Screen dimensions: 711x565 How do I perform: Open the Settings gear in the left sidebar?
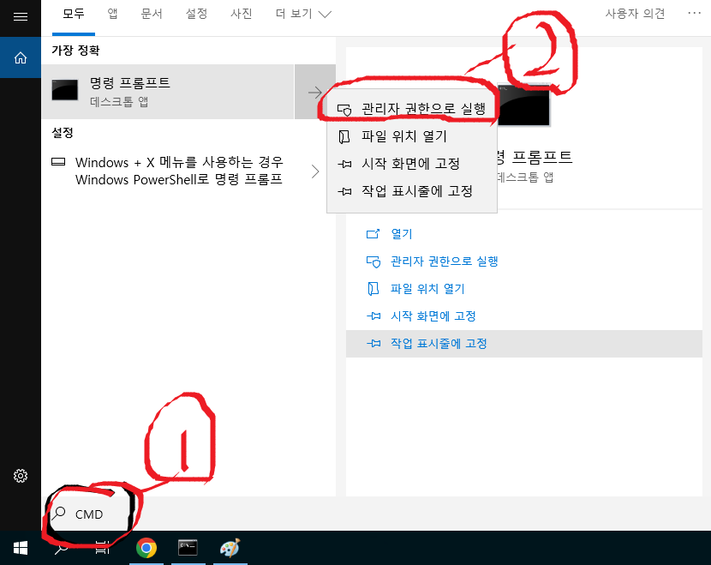point(19,476)
